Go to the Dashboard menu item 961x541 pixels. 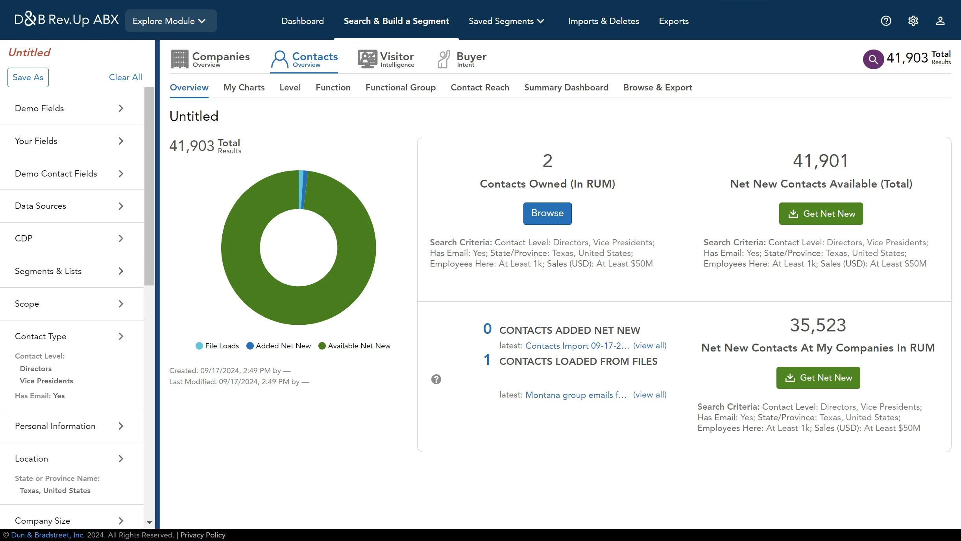pos(302,21)
